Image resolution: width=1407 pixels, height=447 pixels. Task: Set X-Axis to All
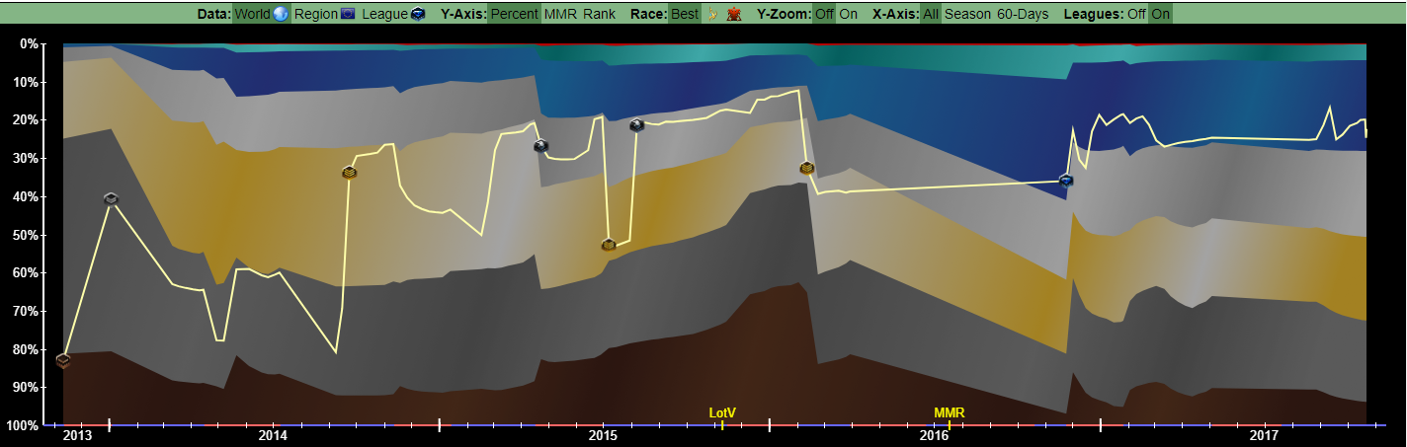click(x=931, y=14)
